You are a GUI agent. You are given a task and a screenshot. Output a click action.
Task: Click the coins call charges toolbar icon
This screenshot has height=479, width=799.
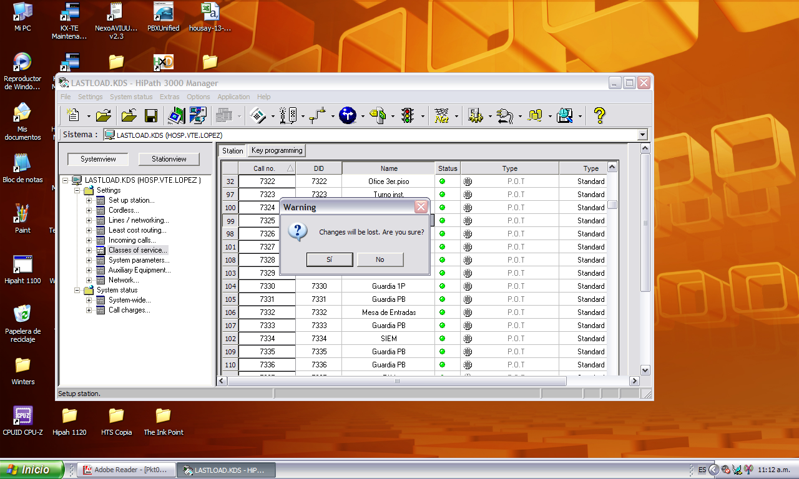pos(535,115)
